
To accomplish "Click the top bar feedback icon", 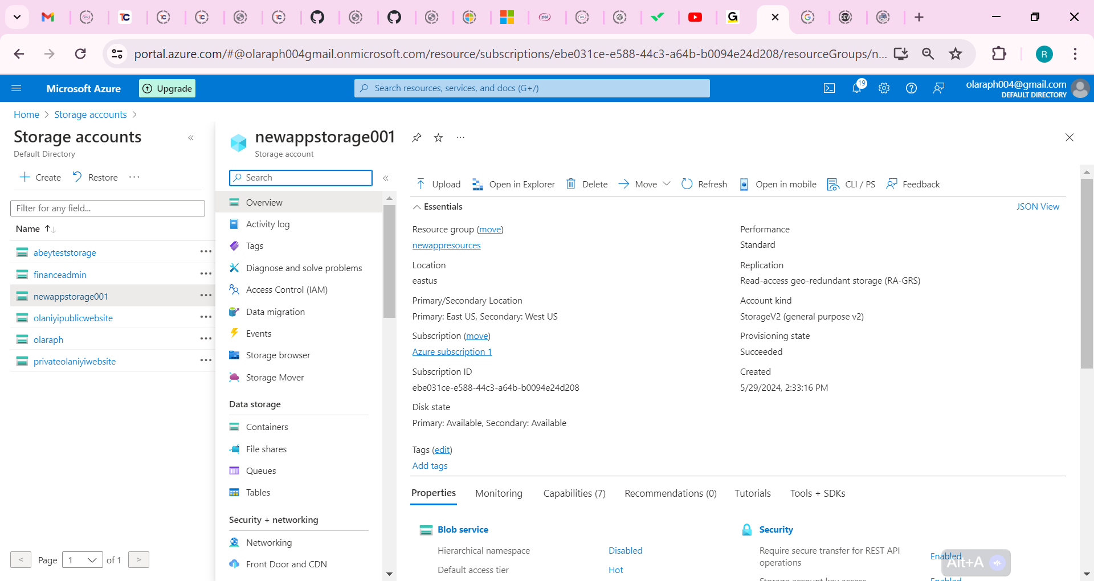I will click(938, 88).
